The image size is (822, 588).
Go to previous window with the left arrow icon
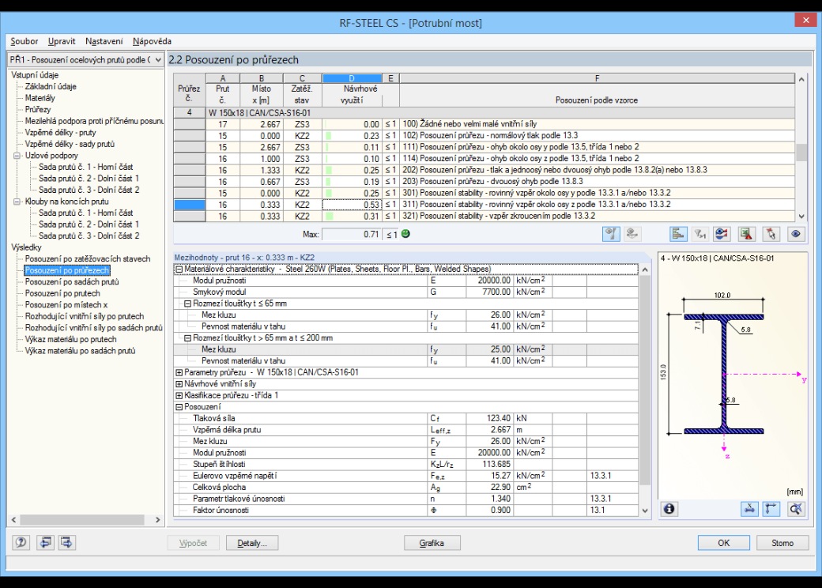coord(45,542)
